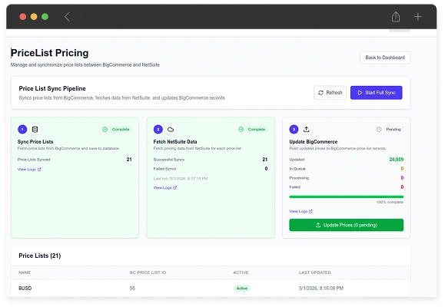Click Fetch NetSuite Data card title
445x307 pixels.
click(x=175, y=142)
